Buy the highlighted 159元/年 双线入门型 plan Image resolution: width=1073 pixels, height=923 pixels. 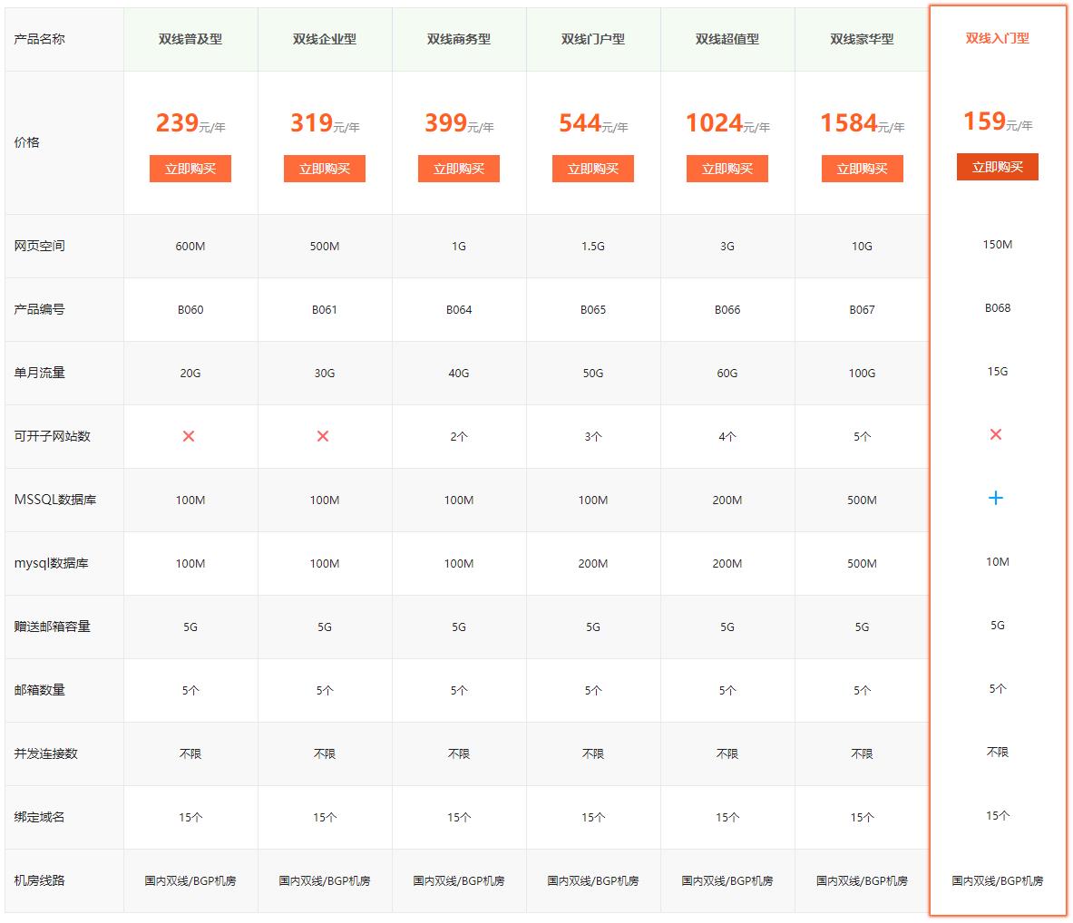[997, 167]
